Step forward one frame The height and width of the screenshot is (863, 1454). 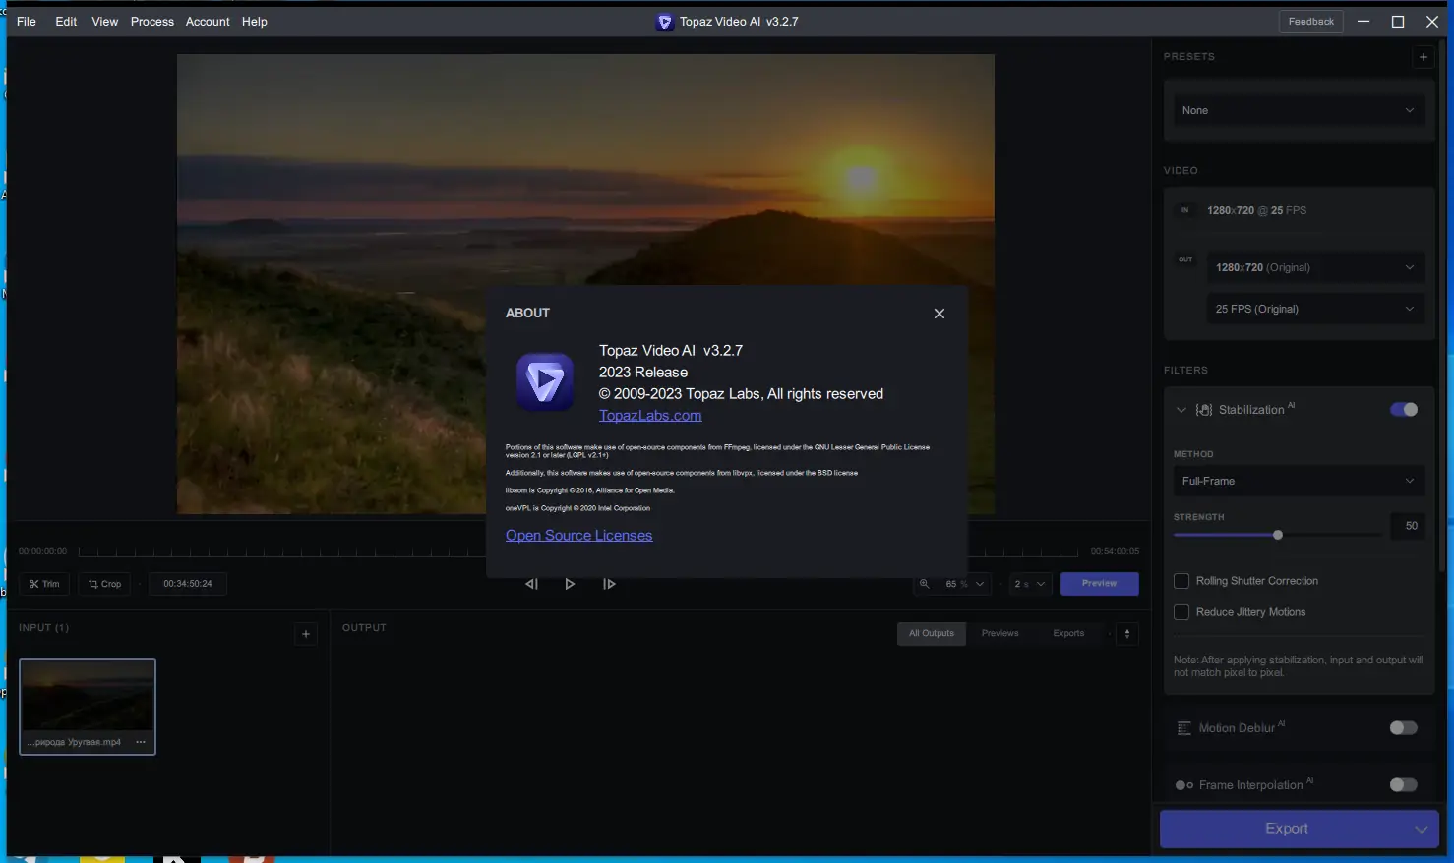pos(609,584)
